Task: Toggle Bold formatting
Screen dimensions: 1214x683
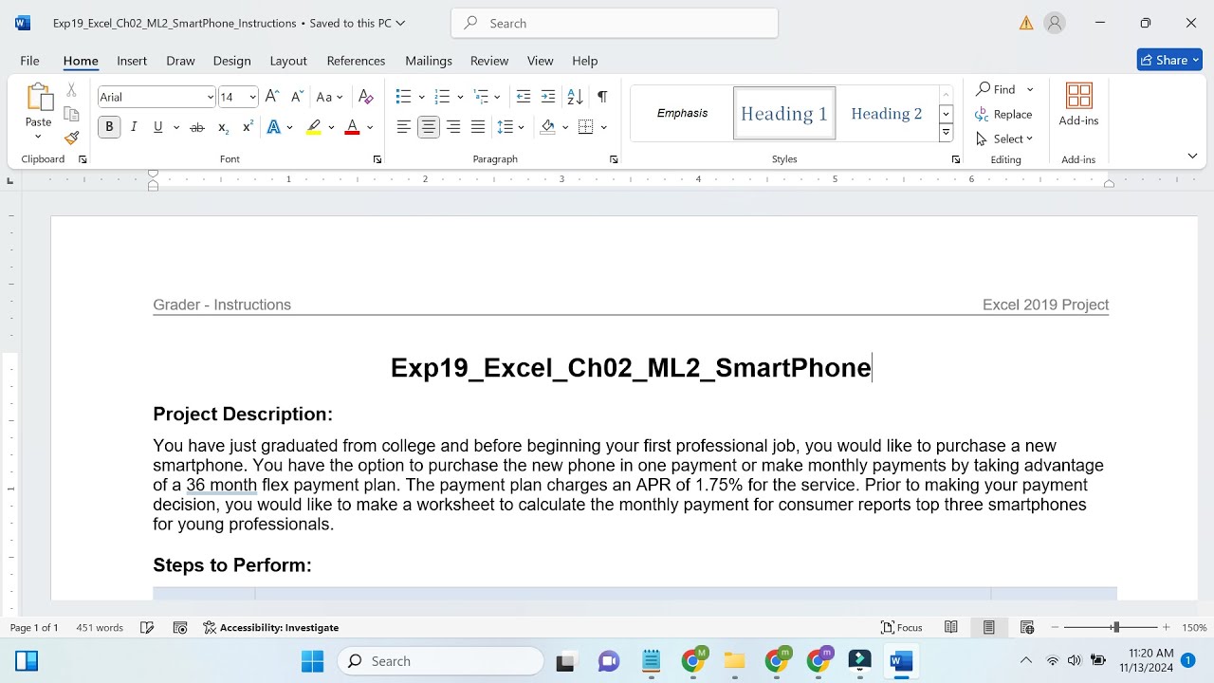Action: tap(109, 127)
